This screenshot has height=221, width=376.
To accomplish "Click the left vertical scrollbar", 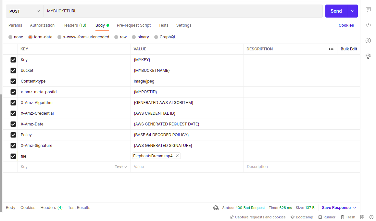I will [x=1, y=154].
